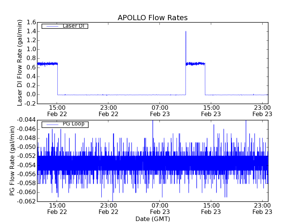
Task: Click the 1.4 gal/min spike peak in Laser DI plot
Action: point(186,31)
